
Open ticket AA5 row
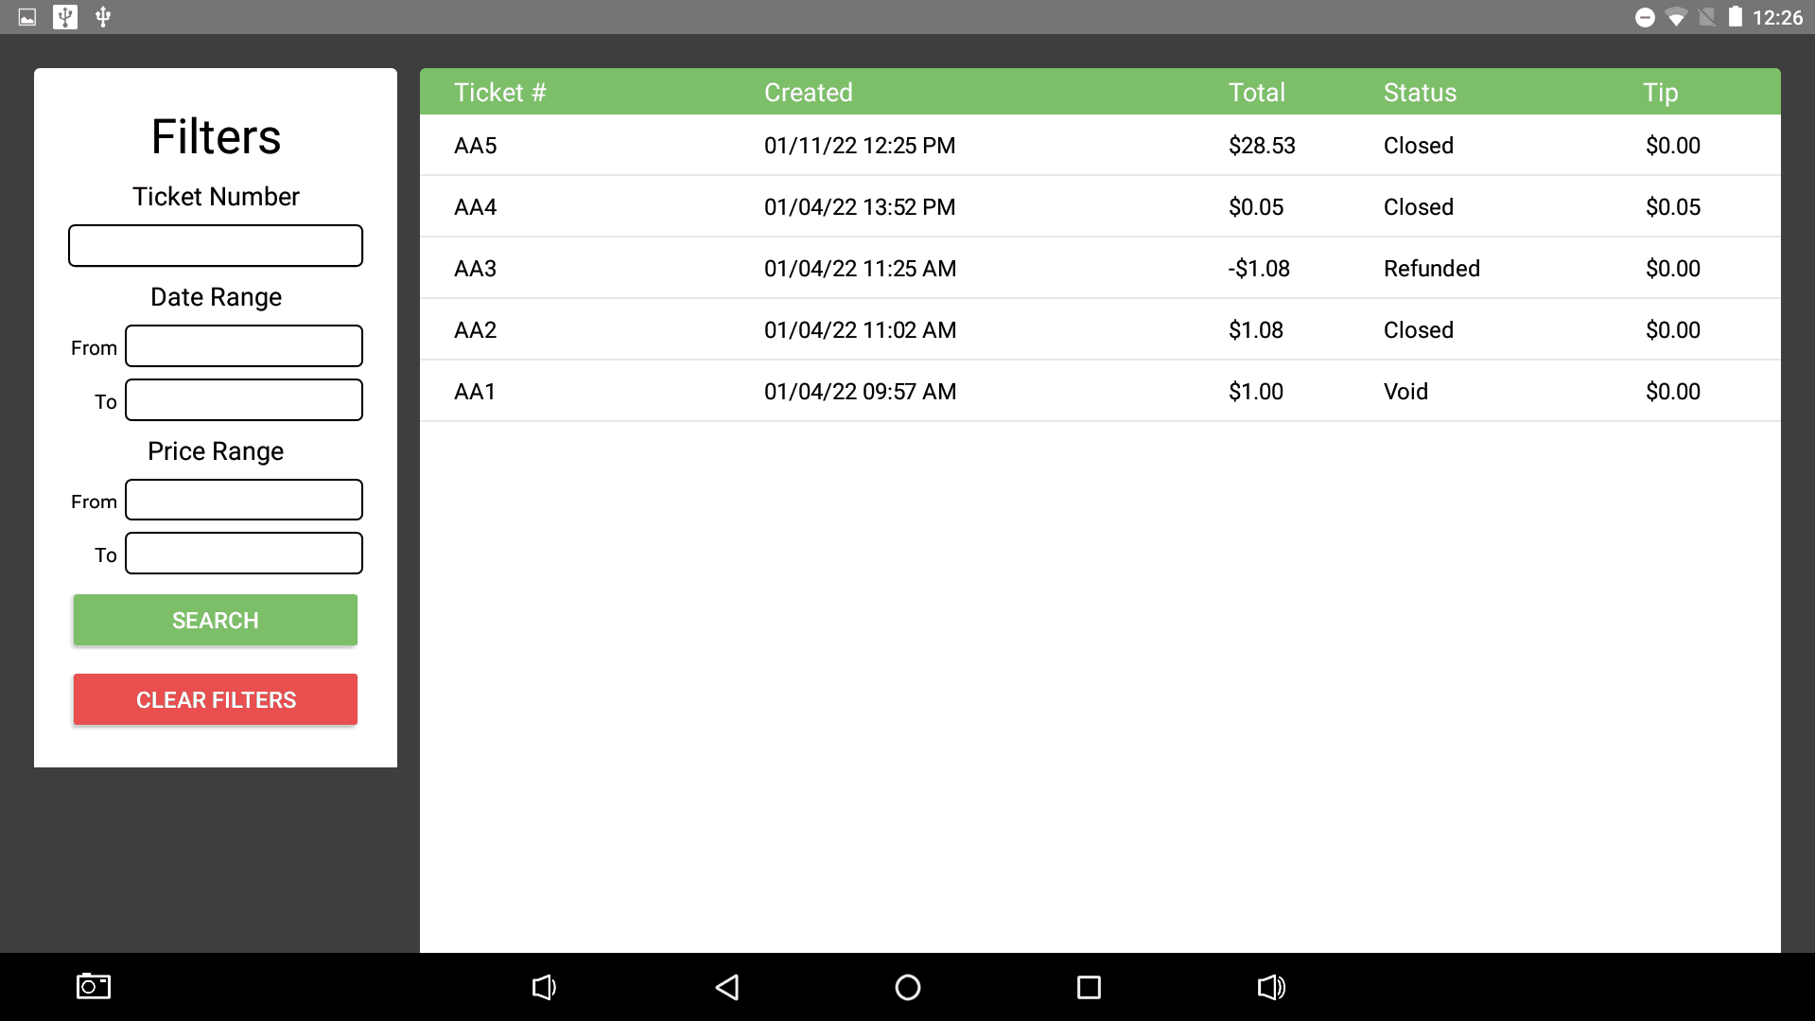pos(1099,146)
